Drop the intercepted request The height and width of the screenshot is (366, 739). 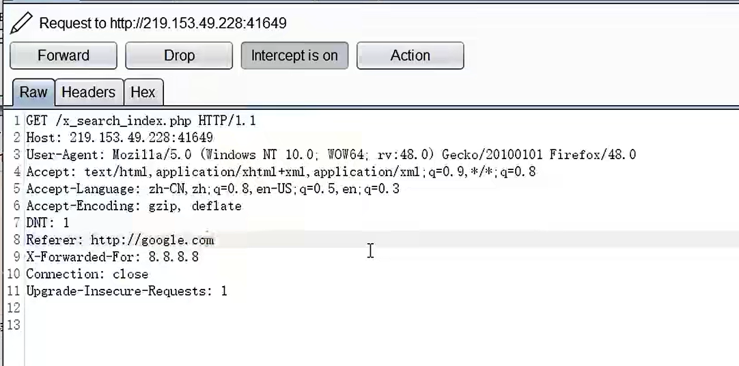click(179, 55)
